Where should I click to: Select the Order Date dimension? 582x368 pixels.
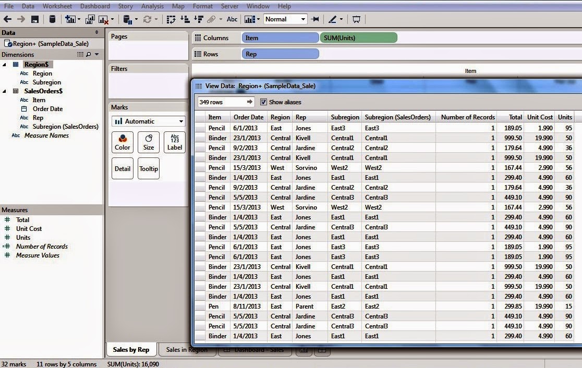(47, 109)
